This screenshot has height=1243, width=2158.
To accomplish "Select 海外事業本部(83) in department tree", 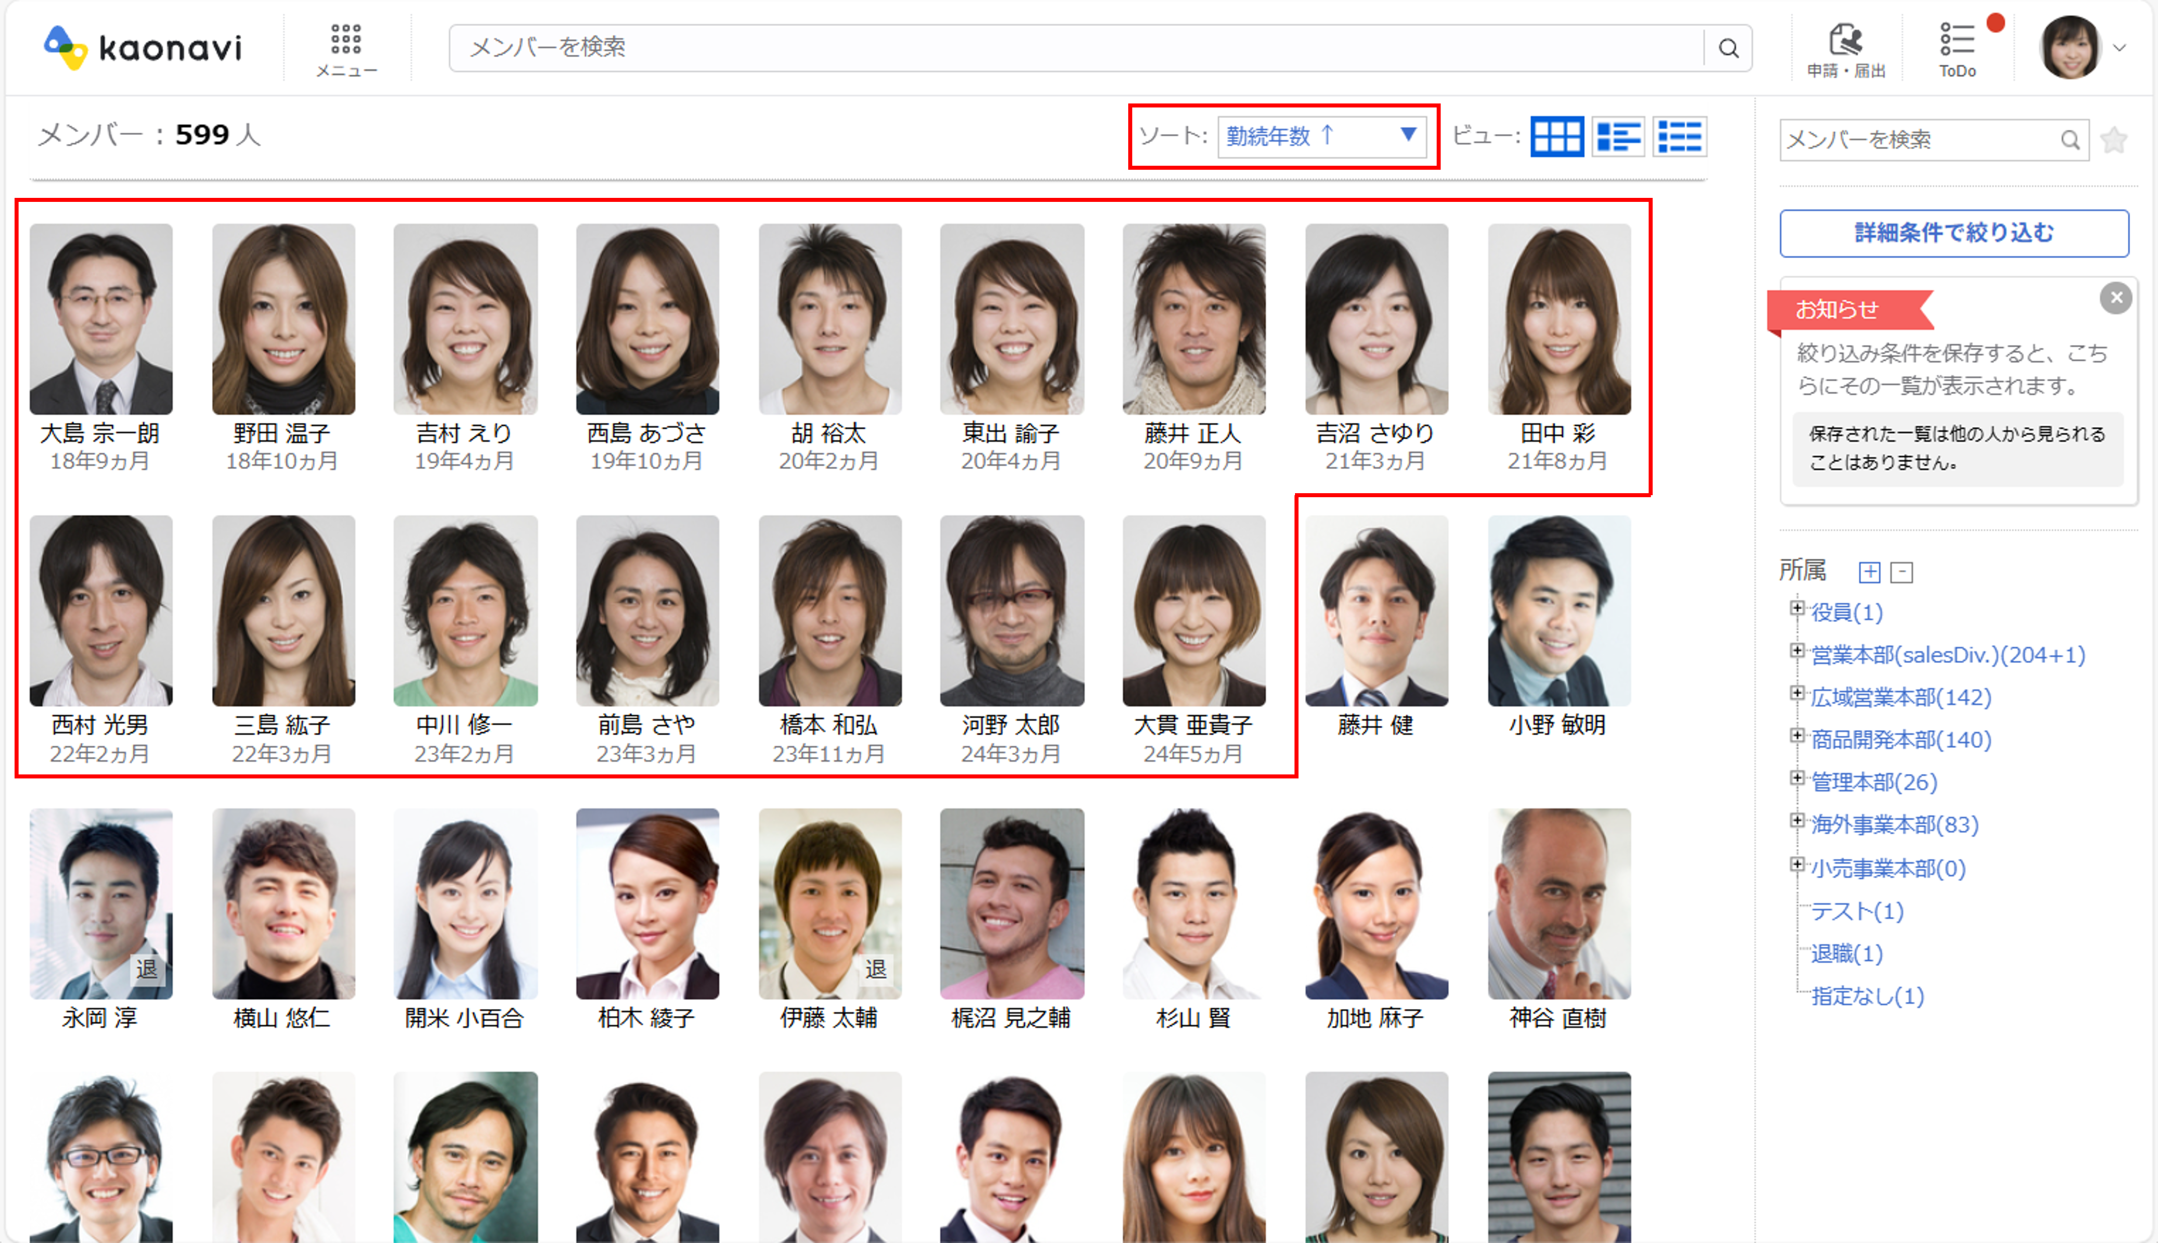I will [x=1893, y=825].
